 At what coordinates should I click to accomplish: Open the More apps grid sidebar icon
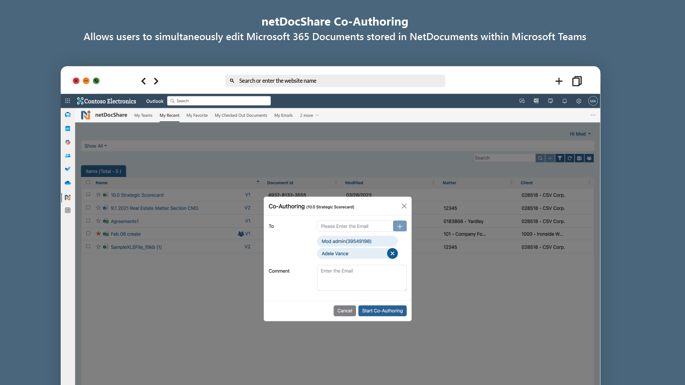(68, 211)
